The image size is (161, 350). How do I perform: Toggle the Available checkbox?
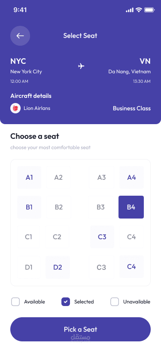coord(15,302)
